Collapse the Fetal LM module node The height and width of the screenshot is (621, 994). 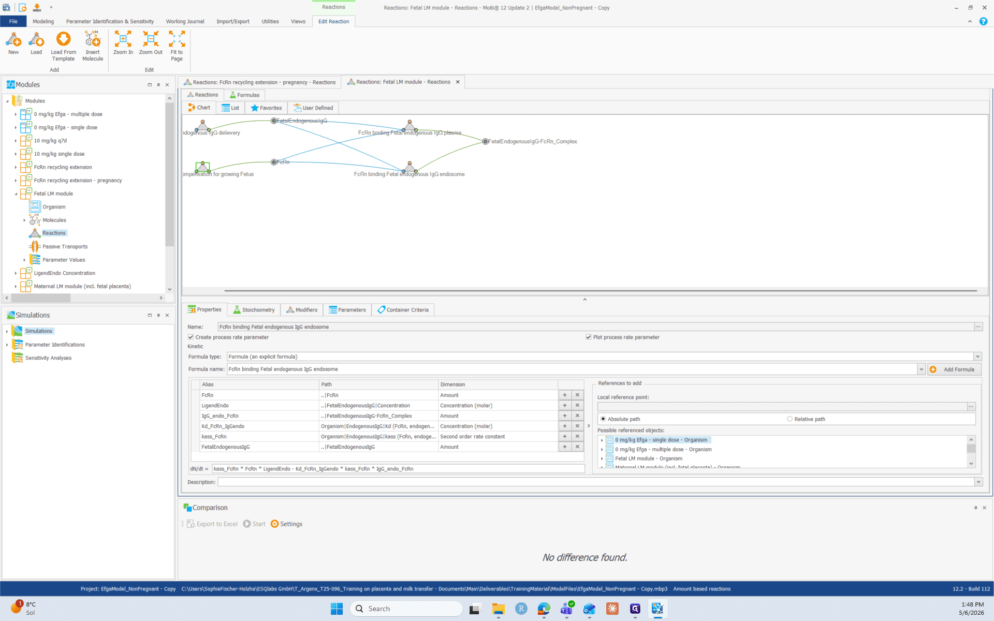click(x=16, y=194)
